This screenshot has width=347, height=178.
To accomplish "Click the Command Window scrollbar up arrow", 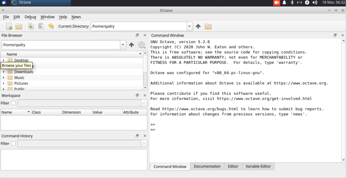I will pos(344,41).
